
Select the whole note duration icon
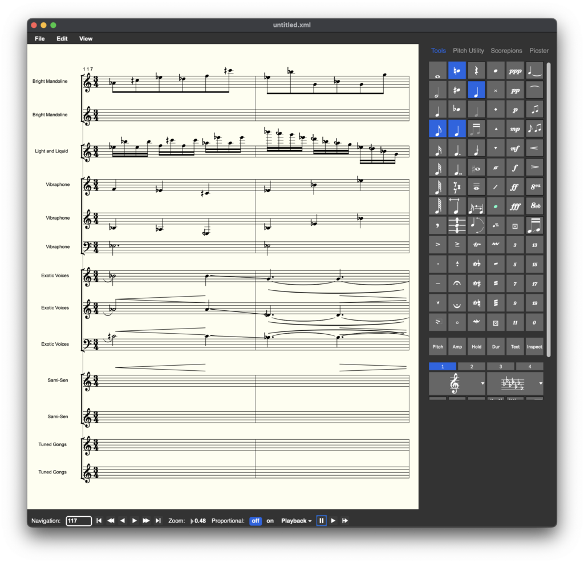pos(437,70)
